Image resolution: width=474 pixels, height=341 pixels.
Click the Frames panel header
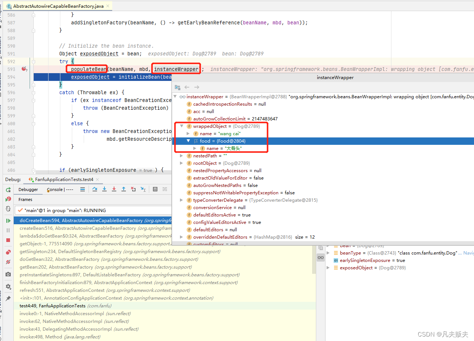click(x=25, y=200)
